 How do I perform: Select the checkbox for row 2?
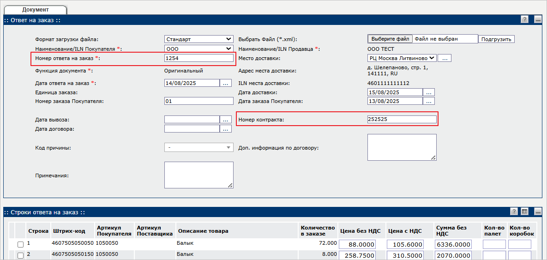coord(20,255)
